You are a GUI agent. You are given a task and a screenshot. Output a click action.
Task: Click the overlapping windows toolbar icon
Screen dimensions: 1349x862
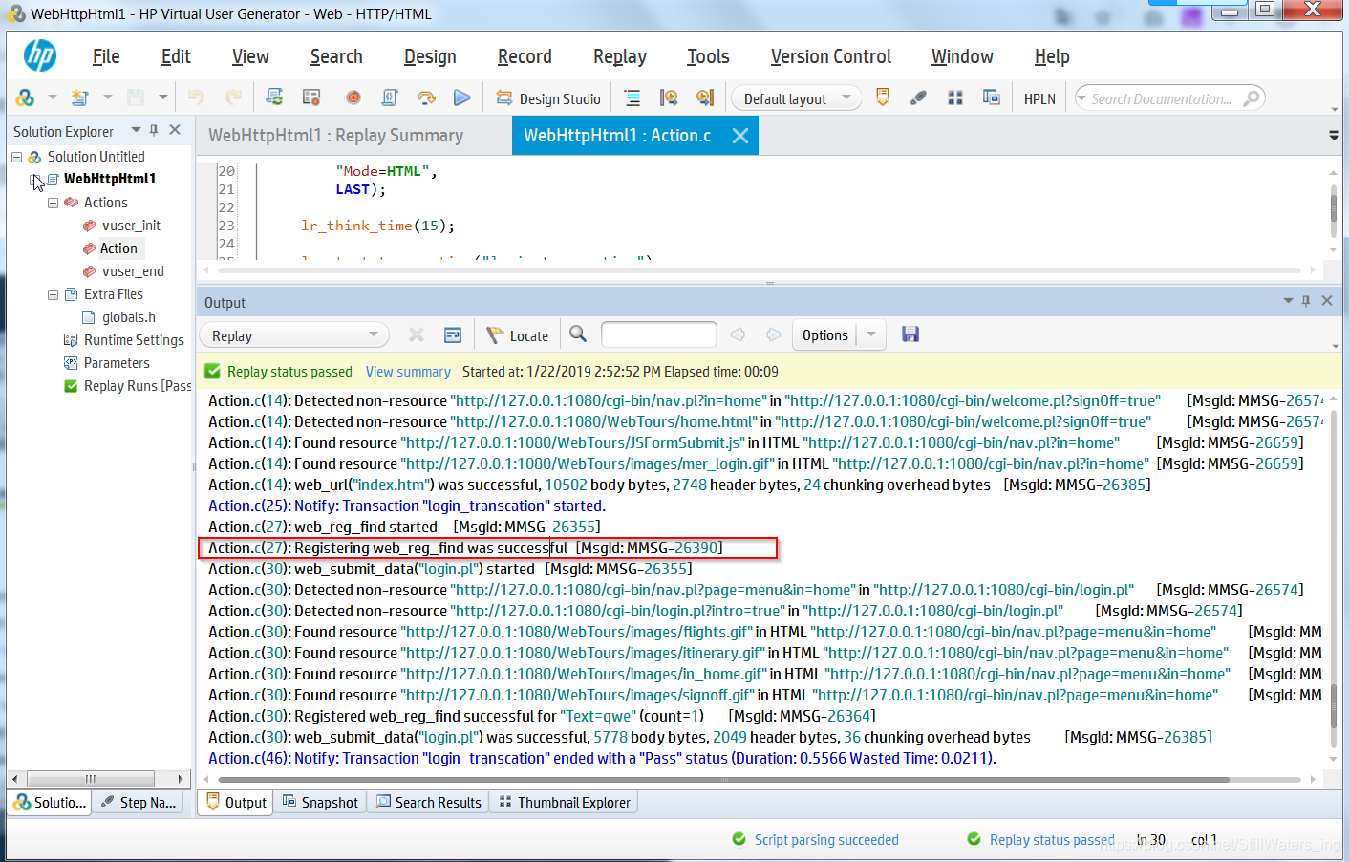pyautogui.click(x=991, y=97)
